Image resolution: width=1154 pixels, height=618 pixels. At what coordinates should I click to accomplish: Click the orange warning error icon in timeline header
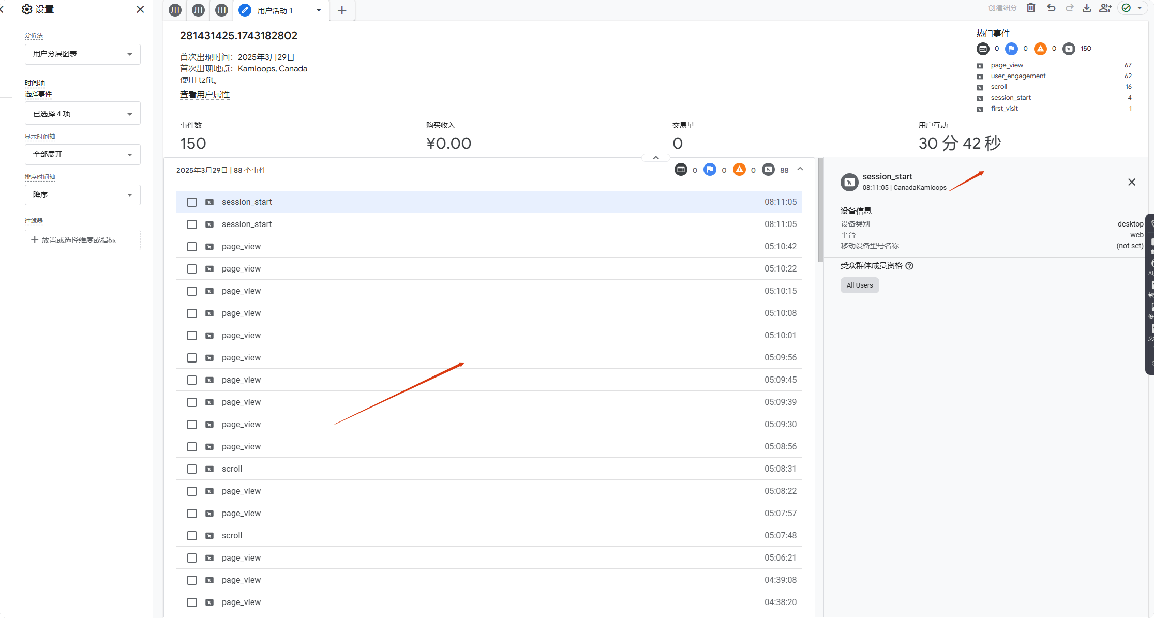click(x=739, y=170)
